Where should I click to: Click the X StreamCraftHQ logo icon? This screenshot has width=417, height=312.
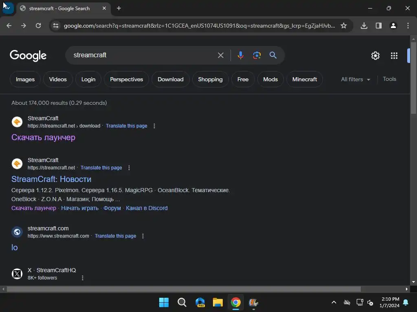click(x=17, y=273)
